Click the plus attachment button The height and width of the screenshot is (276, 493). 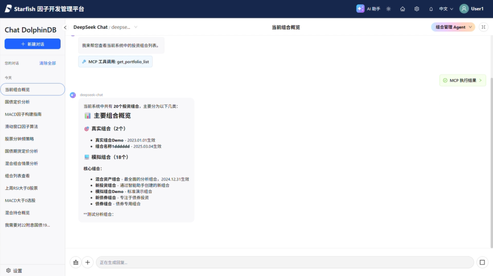click(88, 262)
